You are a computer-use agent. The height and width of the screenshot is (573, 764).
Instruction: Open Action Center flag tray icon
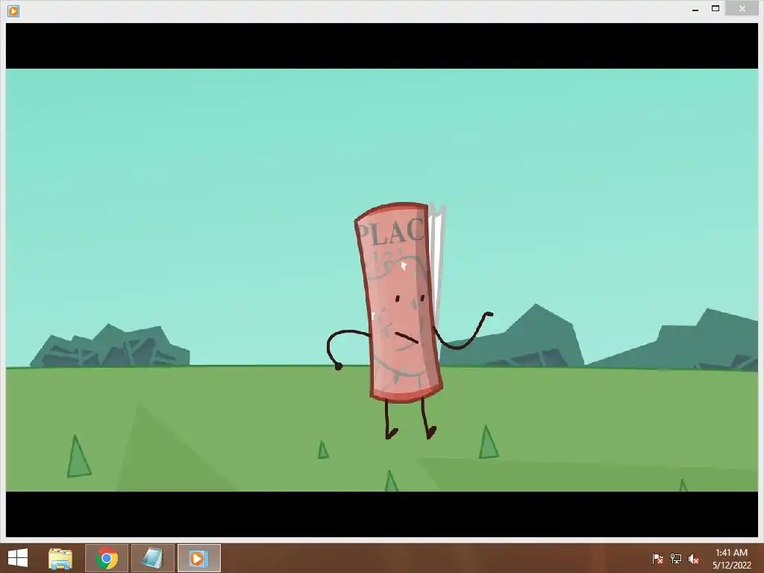pos(657,559)
